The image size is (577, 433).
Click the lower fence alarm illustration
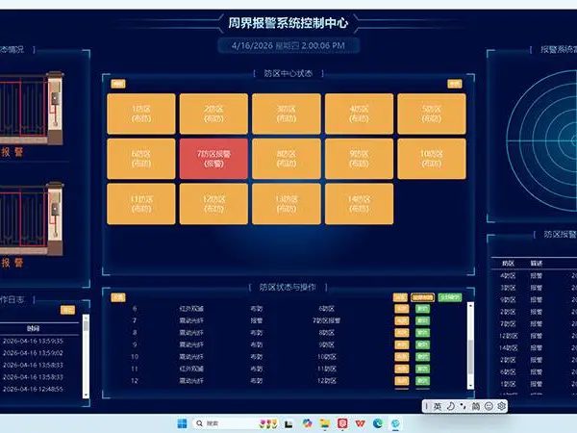32,218
